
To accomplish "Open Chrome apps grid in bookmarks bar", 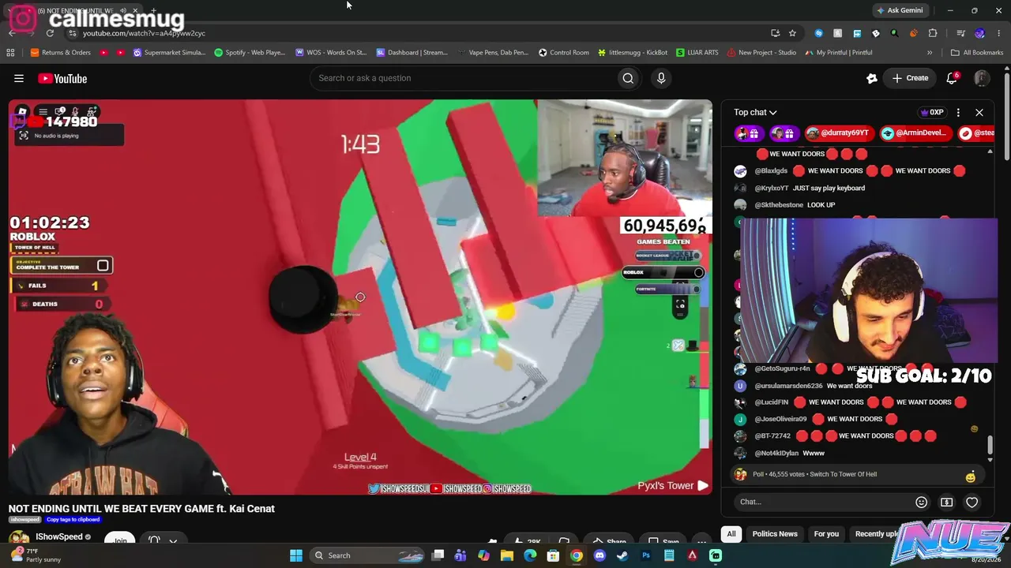I will coord(10,53).
